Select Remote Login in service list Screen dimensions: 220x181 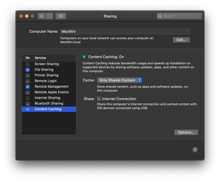(x=45, y=81)
